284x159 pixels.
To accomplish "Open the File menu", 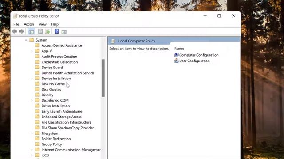I will tap(16, 24).
